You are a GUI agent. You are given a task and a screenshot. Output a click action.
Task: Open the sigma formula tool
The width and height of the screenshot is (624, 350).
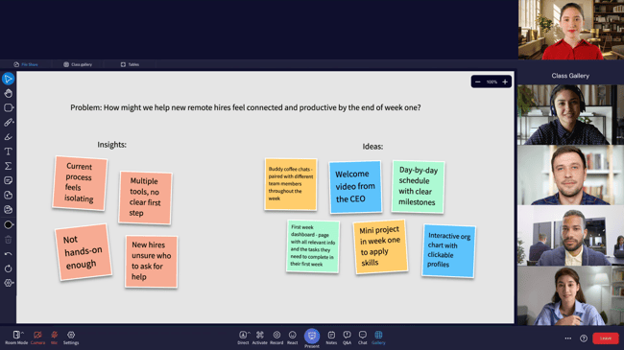(8, 166)
